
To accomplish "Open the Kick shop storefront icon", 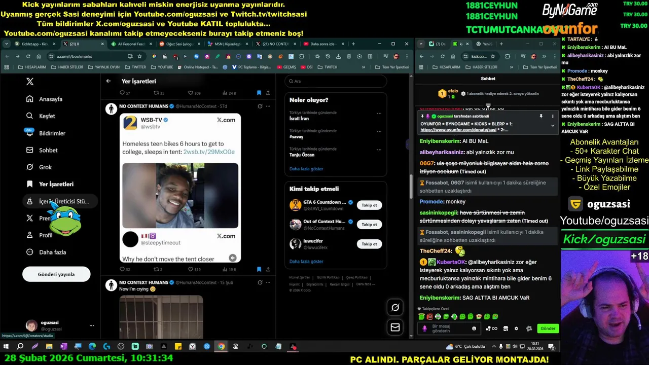I will [506, 328].
